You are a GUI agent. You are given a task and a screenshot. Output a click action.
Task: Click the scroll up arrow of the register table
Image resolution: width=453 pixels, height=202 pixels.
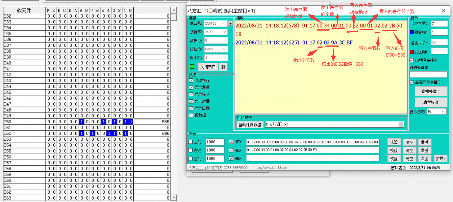point(174,10)
